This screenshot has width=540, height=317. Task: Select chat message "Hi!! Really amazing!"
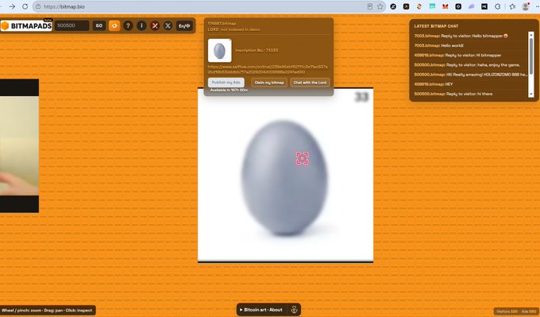(x=470, y=75)
